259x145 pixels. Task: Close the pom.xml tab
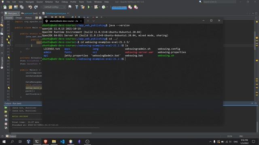pos(40,13)
